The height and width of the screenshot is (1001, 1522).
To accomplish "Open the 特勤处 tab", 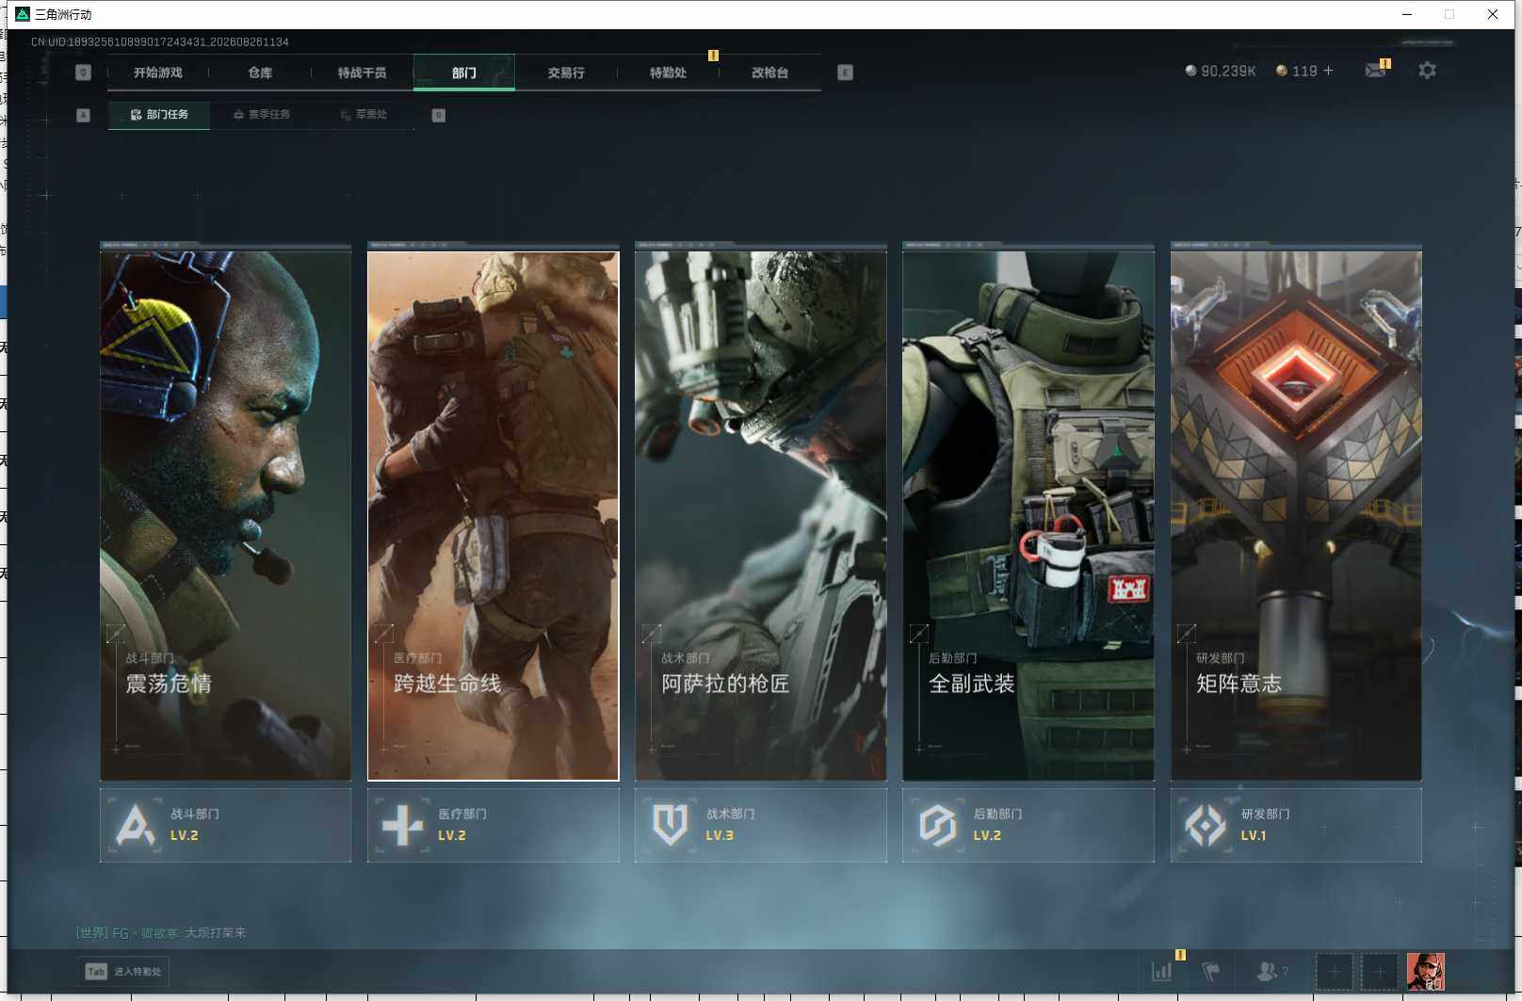I will point(668,73).
